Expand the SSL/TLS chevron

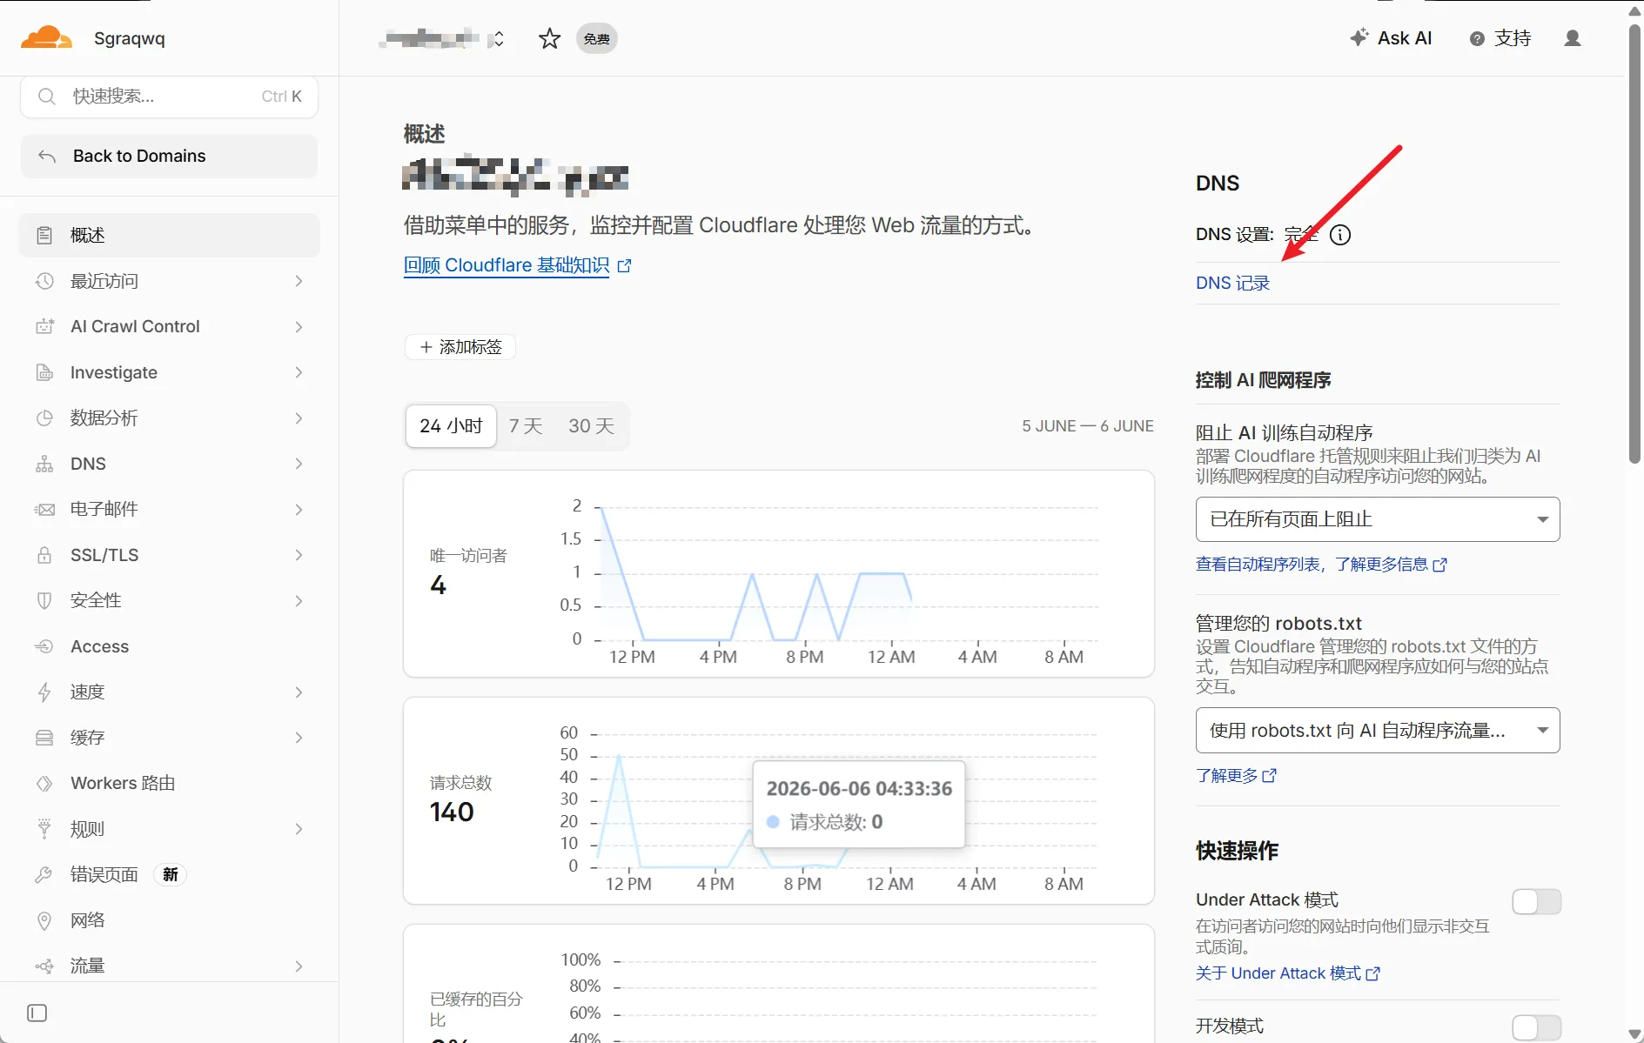[299, 555]
